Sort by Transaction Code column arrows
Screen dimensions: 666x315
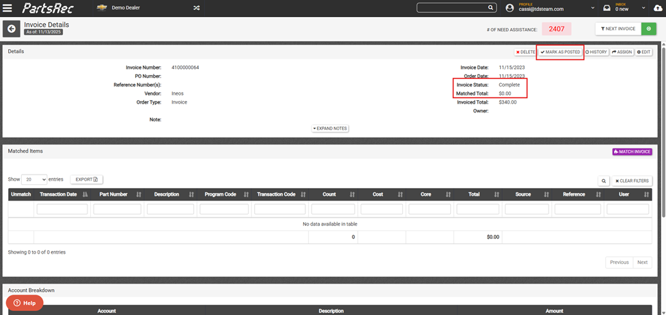tap(303, 194)
